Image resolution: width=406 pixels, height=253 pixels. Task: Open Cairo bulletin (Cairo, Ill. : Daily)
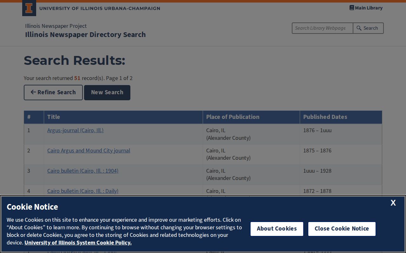(83, 191)
